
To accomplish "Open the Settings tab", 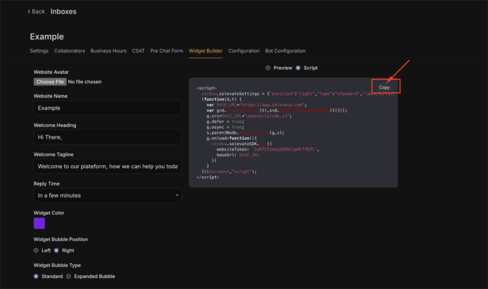I will (39, 51).
